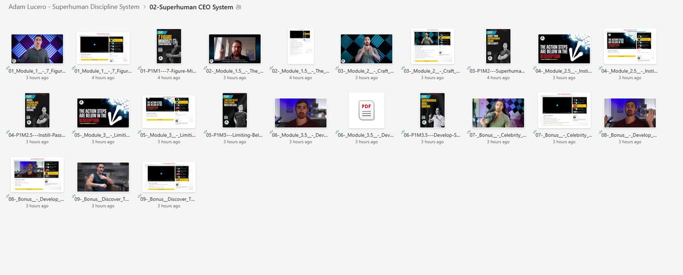Open the 08-_Bonus Develop video thumbnail of the waving man
Viewport: 683px width, 275px height.
point(630,113)
